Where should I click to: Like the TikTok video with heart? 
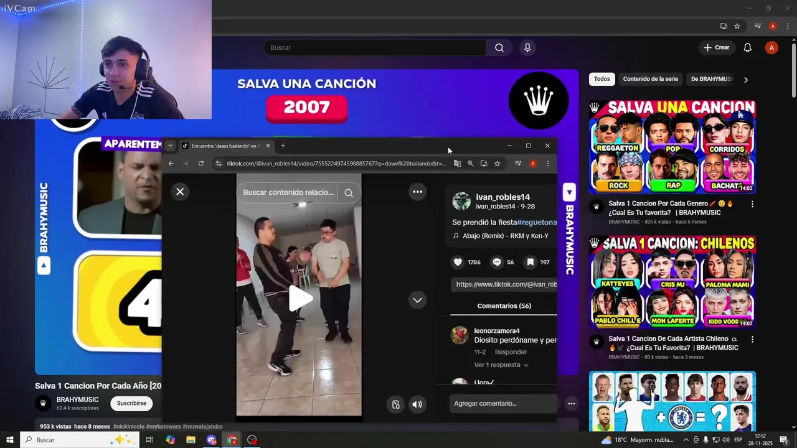click(x=458, y=262)
